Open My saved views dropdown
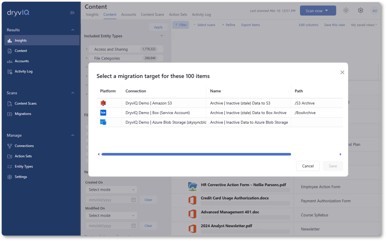Screen dimensions: 386x241 [x=364, y=25]
